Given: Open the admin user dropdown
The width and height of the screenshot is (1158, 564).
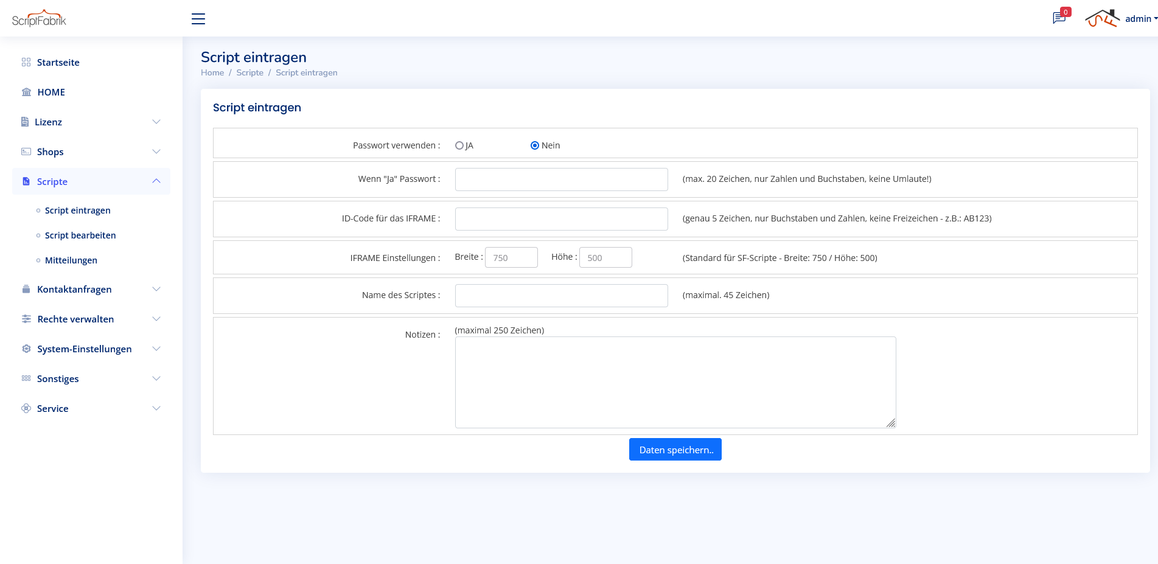Looking at the screenshot, I should coord(1141,19).
